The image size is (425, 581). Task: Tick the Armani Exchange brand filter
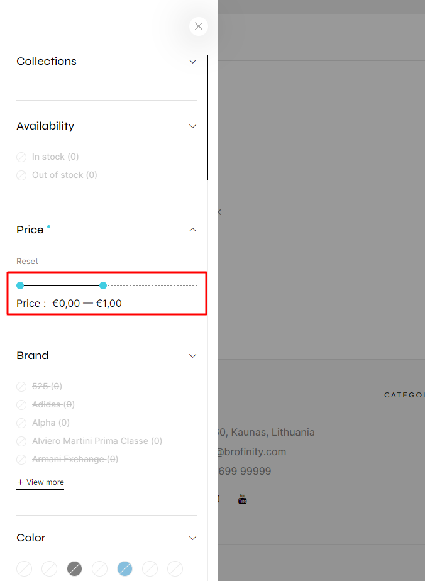coord(21,460)
